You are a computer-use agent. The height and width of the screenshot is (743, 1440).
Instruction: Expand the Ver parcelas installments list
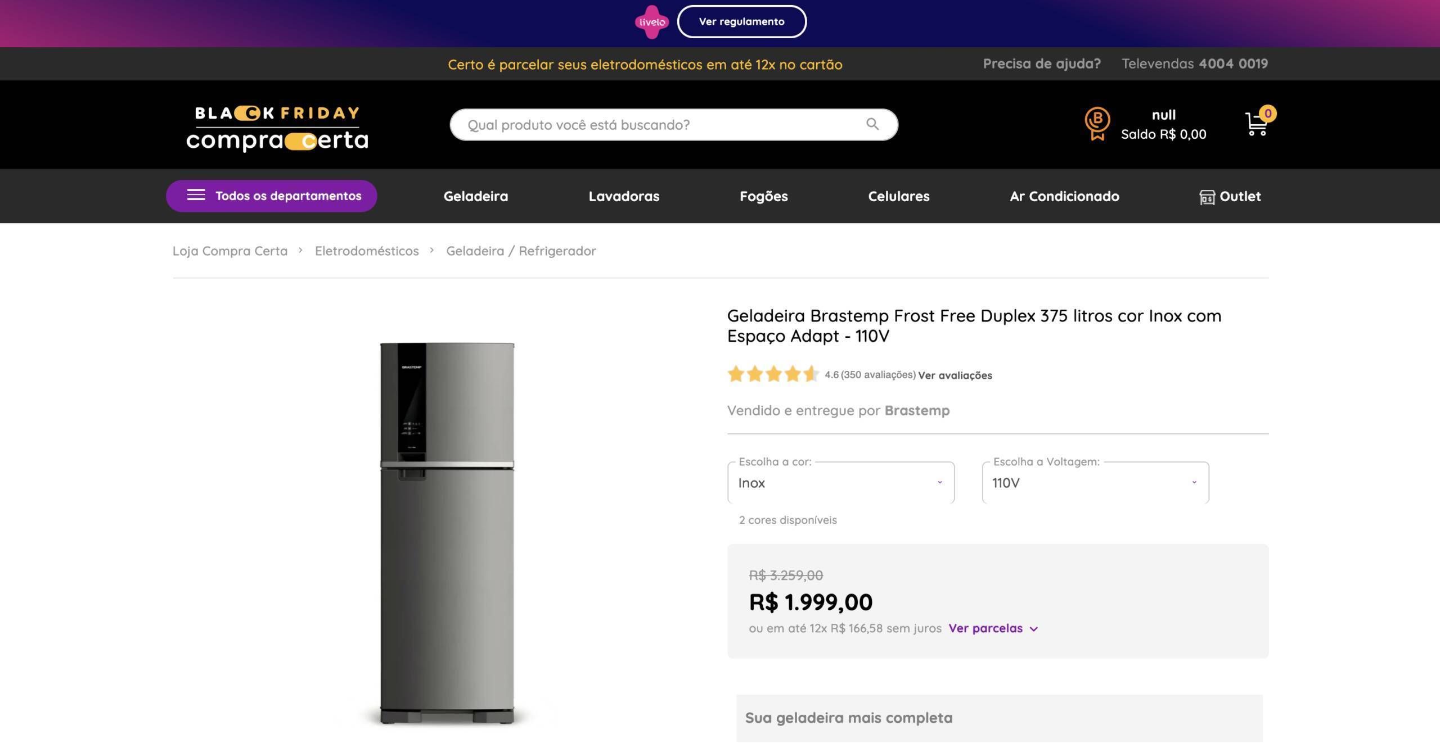993,628
